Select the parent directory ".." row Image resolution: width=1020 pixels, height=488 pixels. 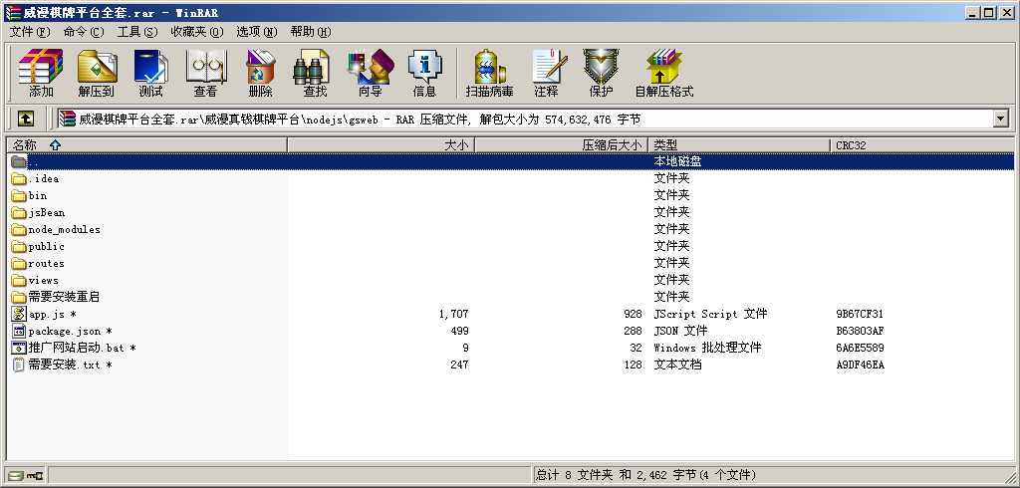tap(510, 161)
